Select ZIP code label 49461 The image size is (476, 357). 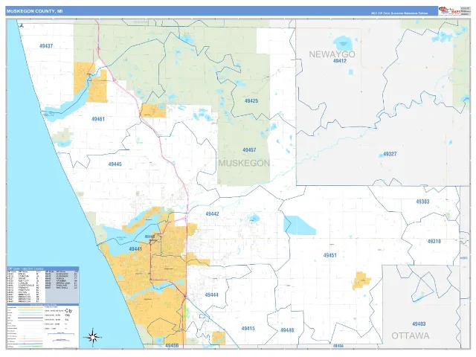98,119
